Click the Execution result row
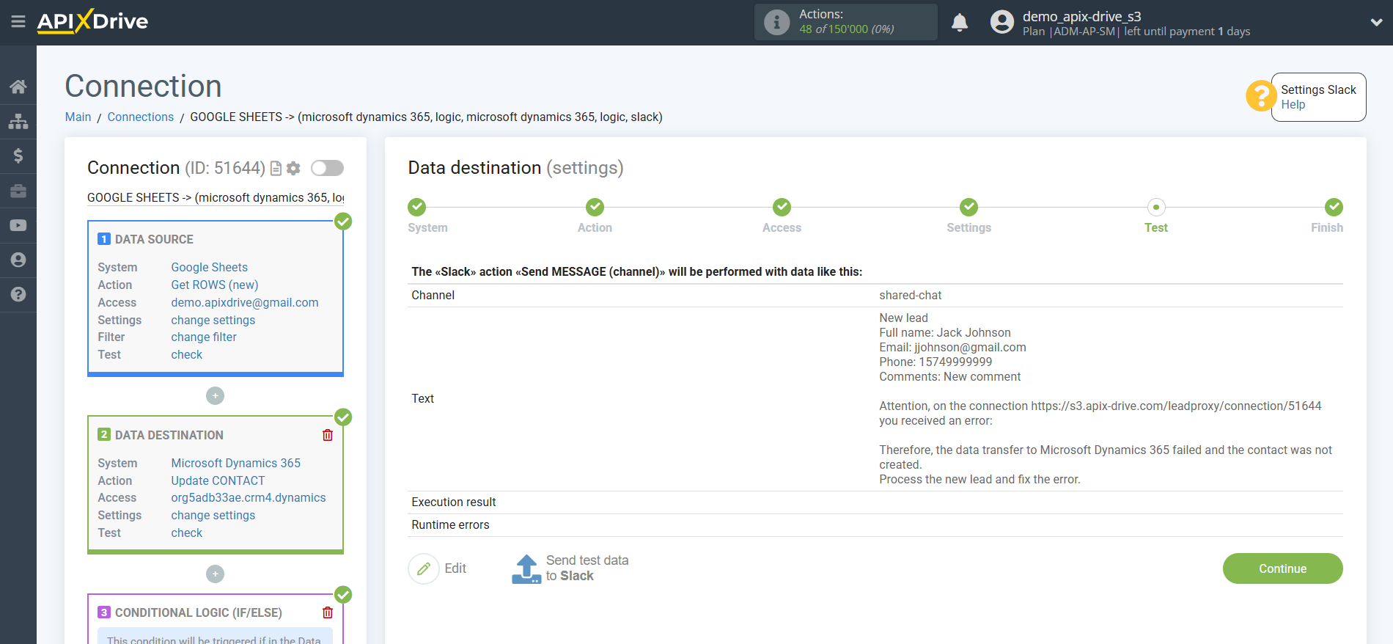This screenshot has width=1393, height=644. coord(875,502)
